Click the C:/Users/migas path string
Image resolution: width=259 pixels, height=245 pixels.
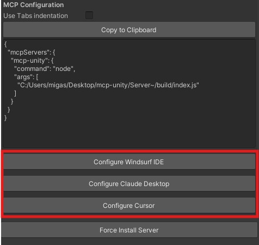[108, 85]
